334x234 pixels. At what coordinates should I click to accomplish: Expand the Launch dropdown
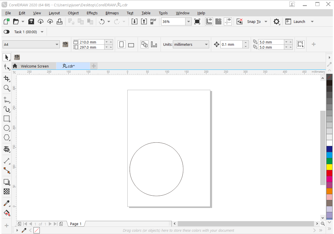(x=312, y=21)
